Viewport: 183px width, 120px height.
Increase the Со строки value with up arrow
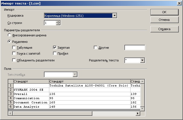[x=58, y=21]
